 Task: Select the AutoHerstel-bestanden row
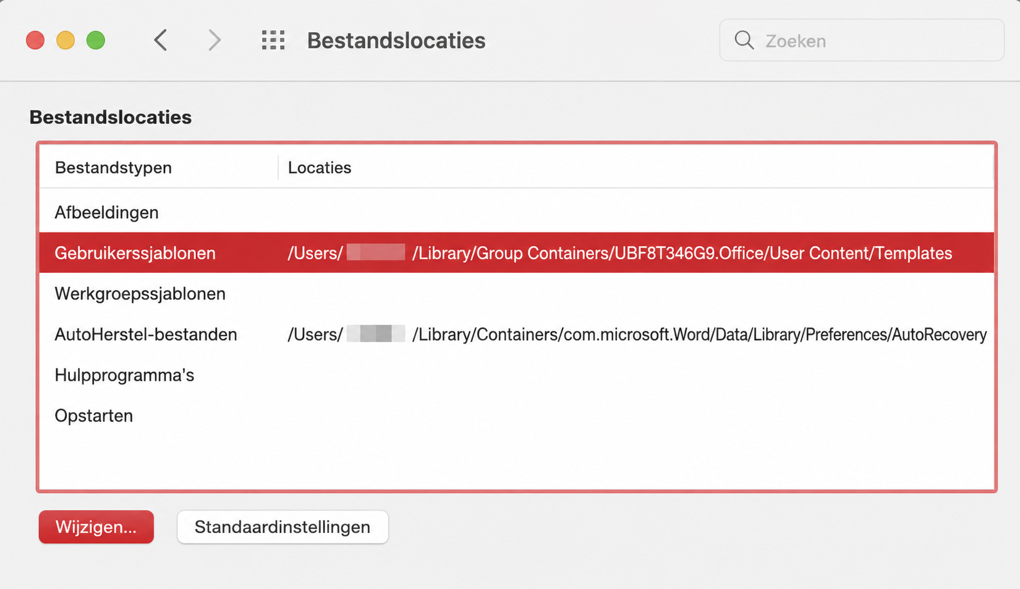click(x=517, y=334)
